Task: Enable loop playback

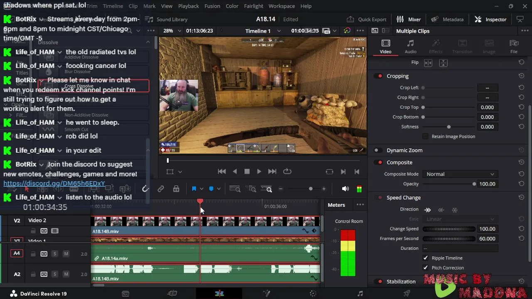Action: tap(287, 171)
